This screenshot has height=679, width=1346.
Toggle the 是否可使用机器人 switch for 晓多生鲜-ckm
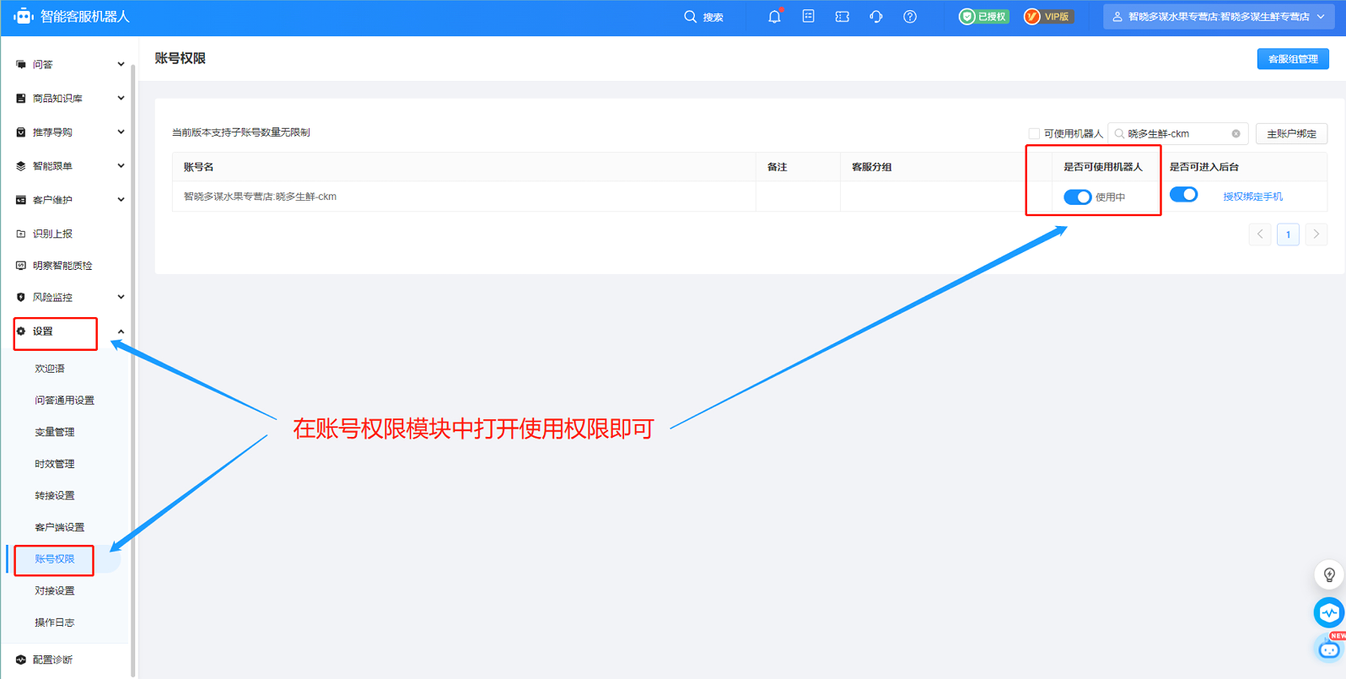[1077, 197]
